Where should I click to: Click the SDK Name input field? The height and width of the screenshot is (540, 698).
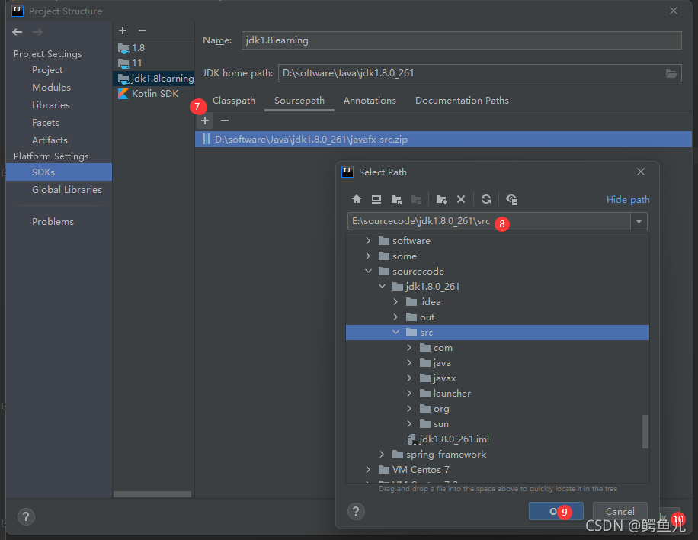[x=461, y=40]
